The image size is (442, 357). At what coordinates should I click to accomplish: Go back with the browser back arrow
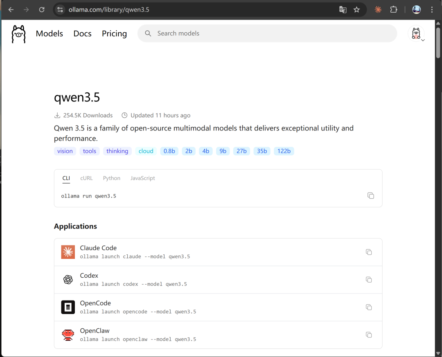click(11, 9)
